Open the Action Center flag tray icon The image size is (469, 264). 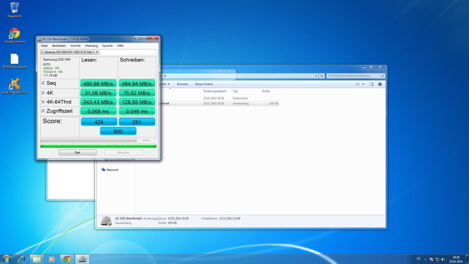431,259
